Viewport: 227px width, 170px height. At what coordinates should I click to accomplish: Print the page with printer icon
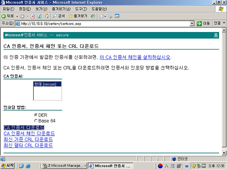[110, 16]
